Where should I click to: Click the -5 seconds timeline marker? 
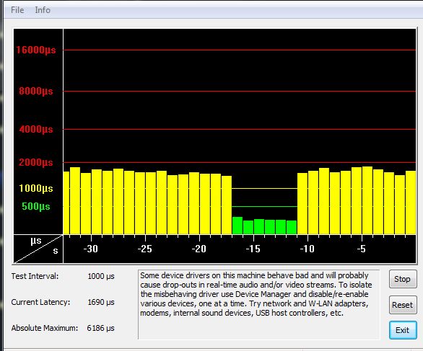click(x=361, y=249)
